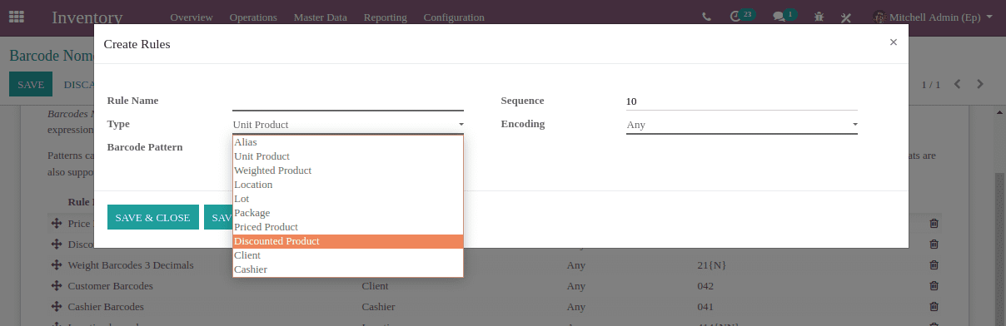Select the Cashier Barcodes rule name
The width and height of the screenshot is (1006, 326).
107,306
